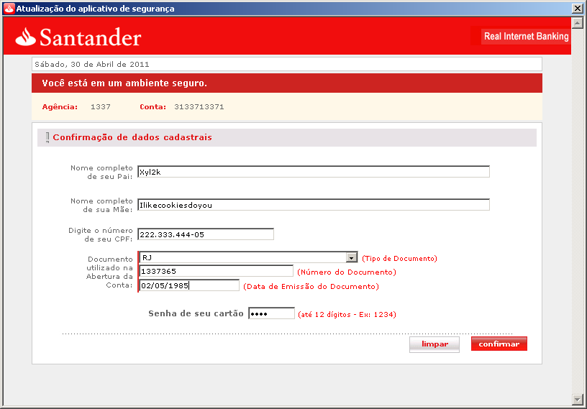
Task: Click the Nome completo de sua Mãe label
Action: 101,205
